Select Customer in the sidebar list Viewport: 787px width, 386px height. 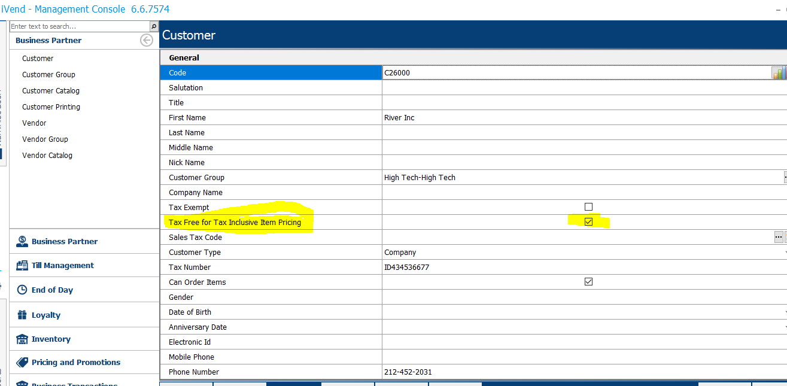pyautogui.click(x=38, y=59)
